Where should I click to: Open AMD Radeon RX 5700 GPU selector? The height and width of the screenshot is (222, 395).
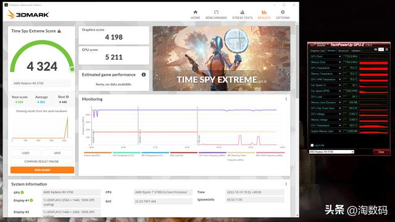click(331, 152)
